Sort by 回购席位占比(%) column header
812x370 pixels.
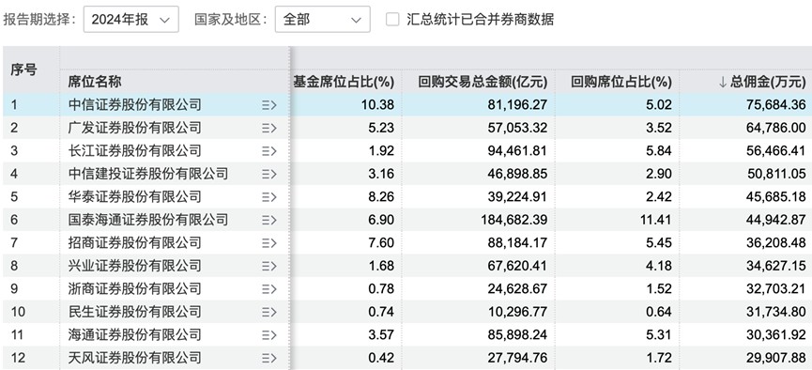coord(621,82)
